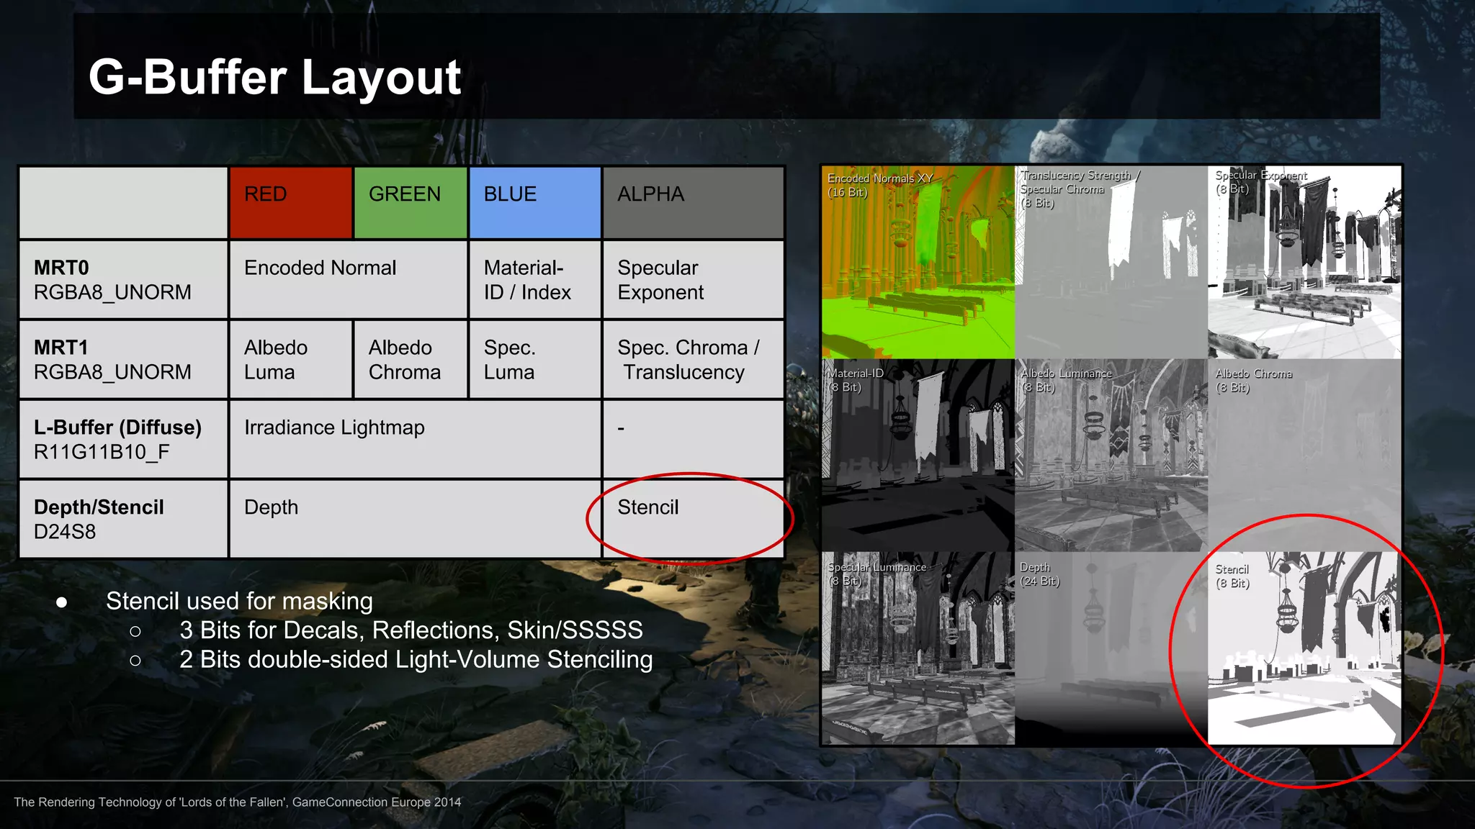Click the 'Depth/Stencil D24S8' row label
The image size is (1475, 829).
(123, 519)
